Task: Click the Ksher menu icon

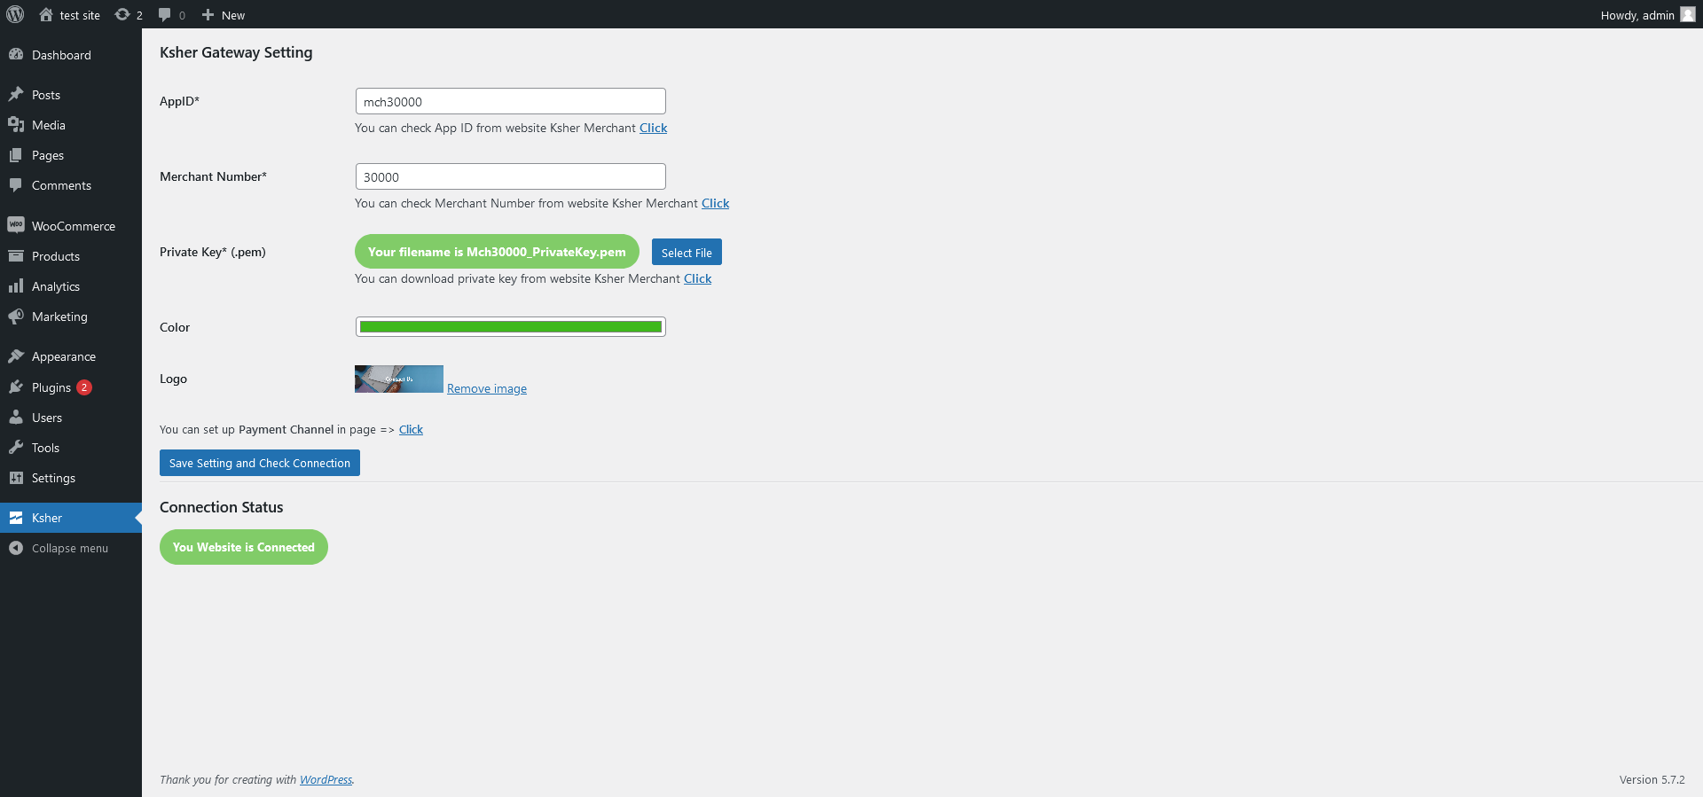Action: pyautogui.click(x=16, y=517)
